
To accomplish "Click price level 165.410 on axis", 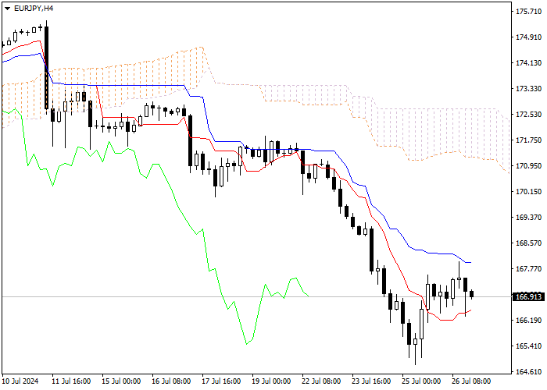I will coord(528,346).
